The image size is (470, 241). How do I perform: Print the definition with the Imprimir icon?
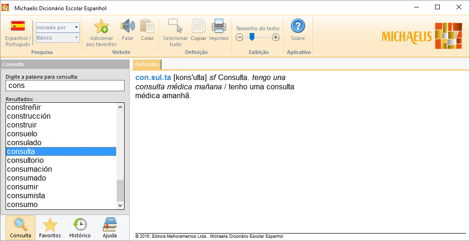point(219,26)
